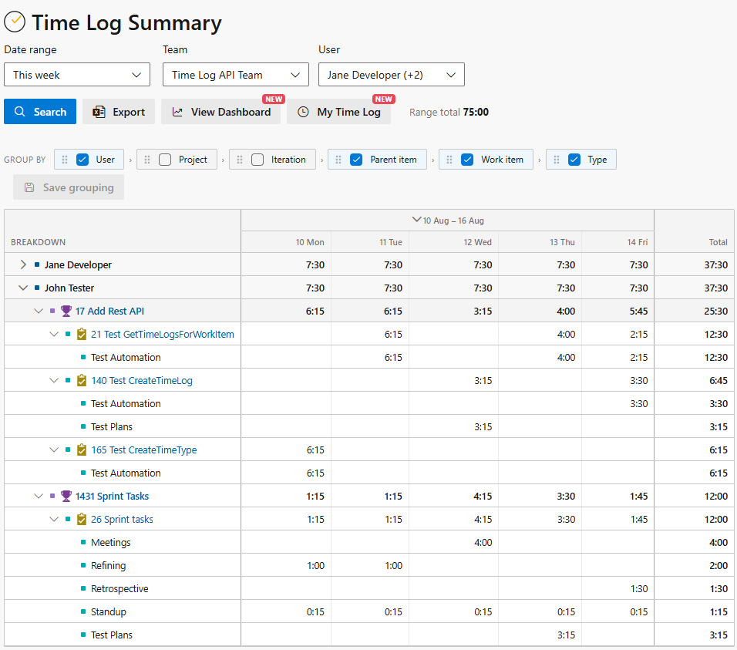Click the Export button
Screen dimensions: 737x650
click(119, 112)
